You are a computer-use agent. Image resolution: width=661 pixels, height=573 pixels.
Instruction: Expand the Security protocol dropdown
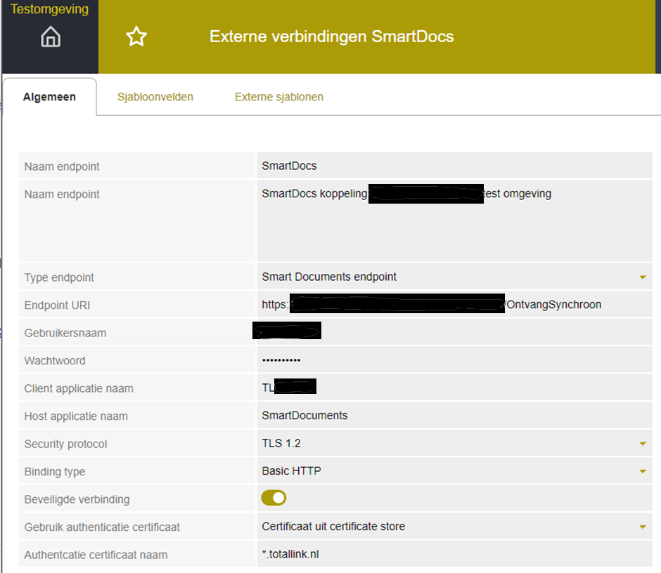point(454,443)
